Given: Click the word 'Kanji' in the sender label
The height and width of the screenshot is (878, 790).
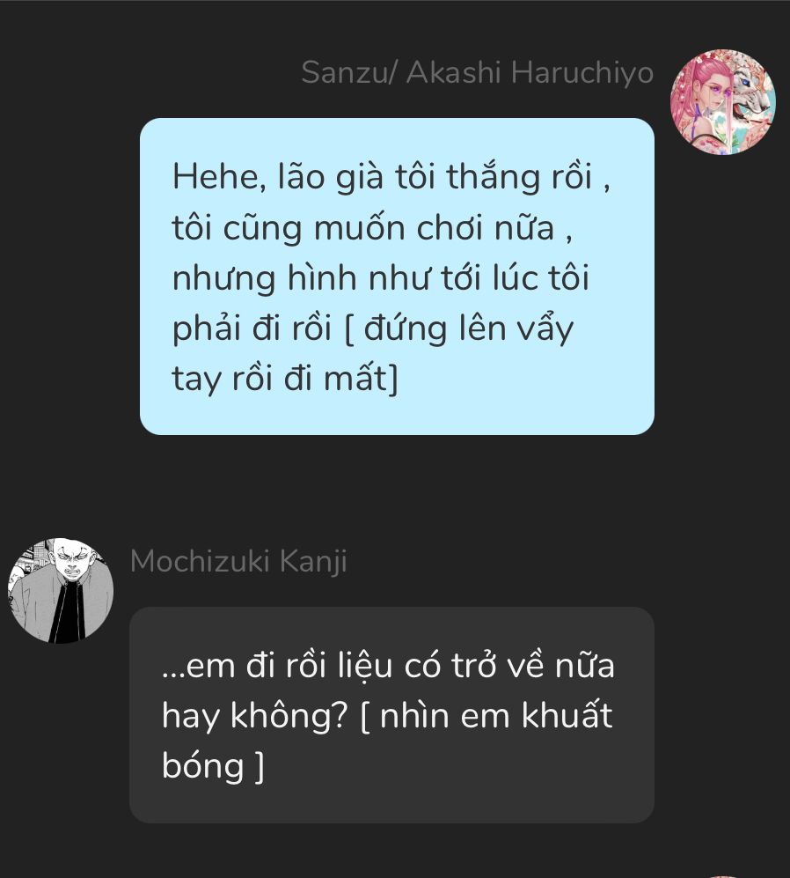Looking at the screenshot, I should 313,562.
